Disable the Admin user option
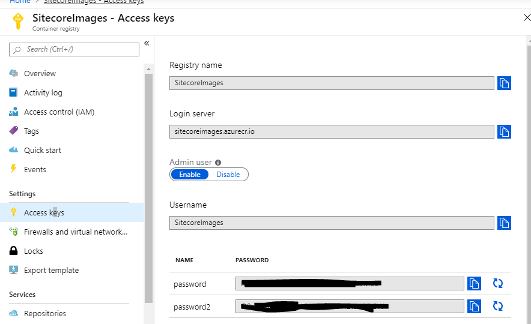This screenshot has height=324, width=531. (228, 175)
